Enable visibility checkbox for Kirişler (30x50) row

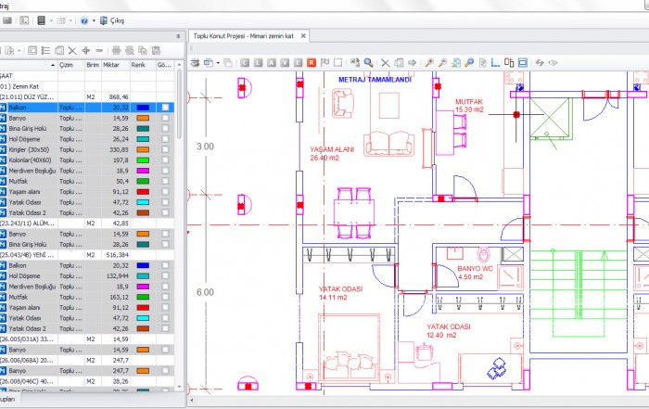(165, 149)
